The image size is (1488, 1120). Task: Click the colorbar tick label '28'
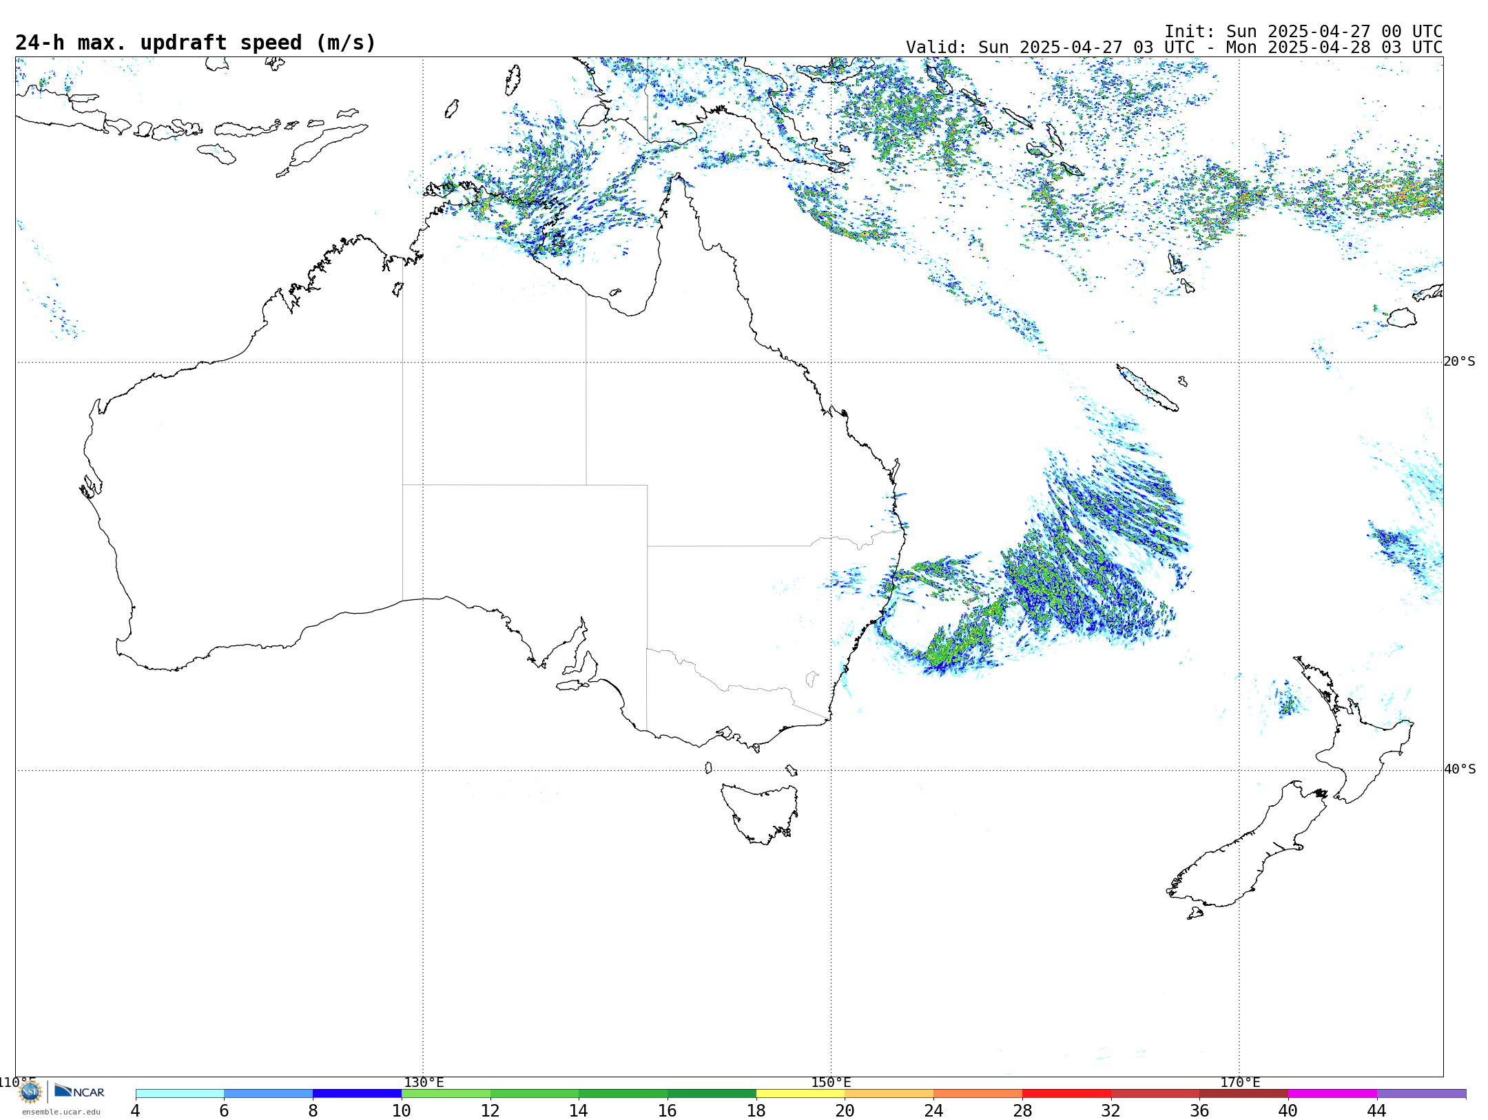pos(1022,1111)
